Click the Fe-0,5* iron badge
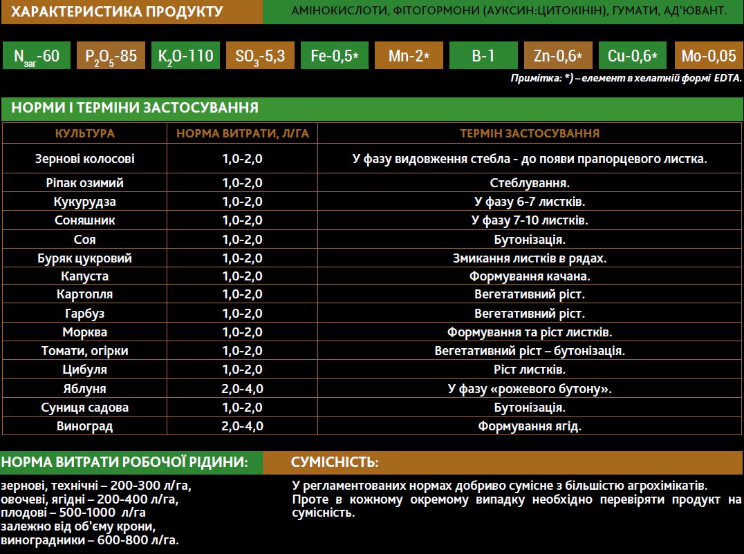Image resolution: width=744 pixels, height=554 pixels. point(335,55)
